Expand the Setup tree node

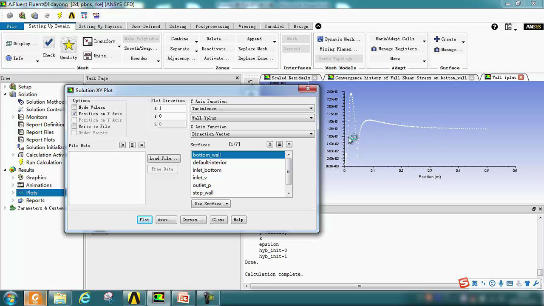click(x=6, y=87)
